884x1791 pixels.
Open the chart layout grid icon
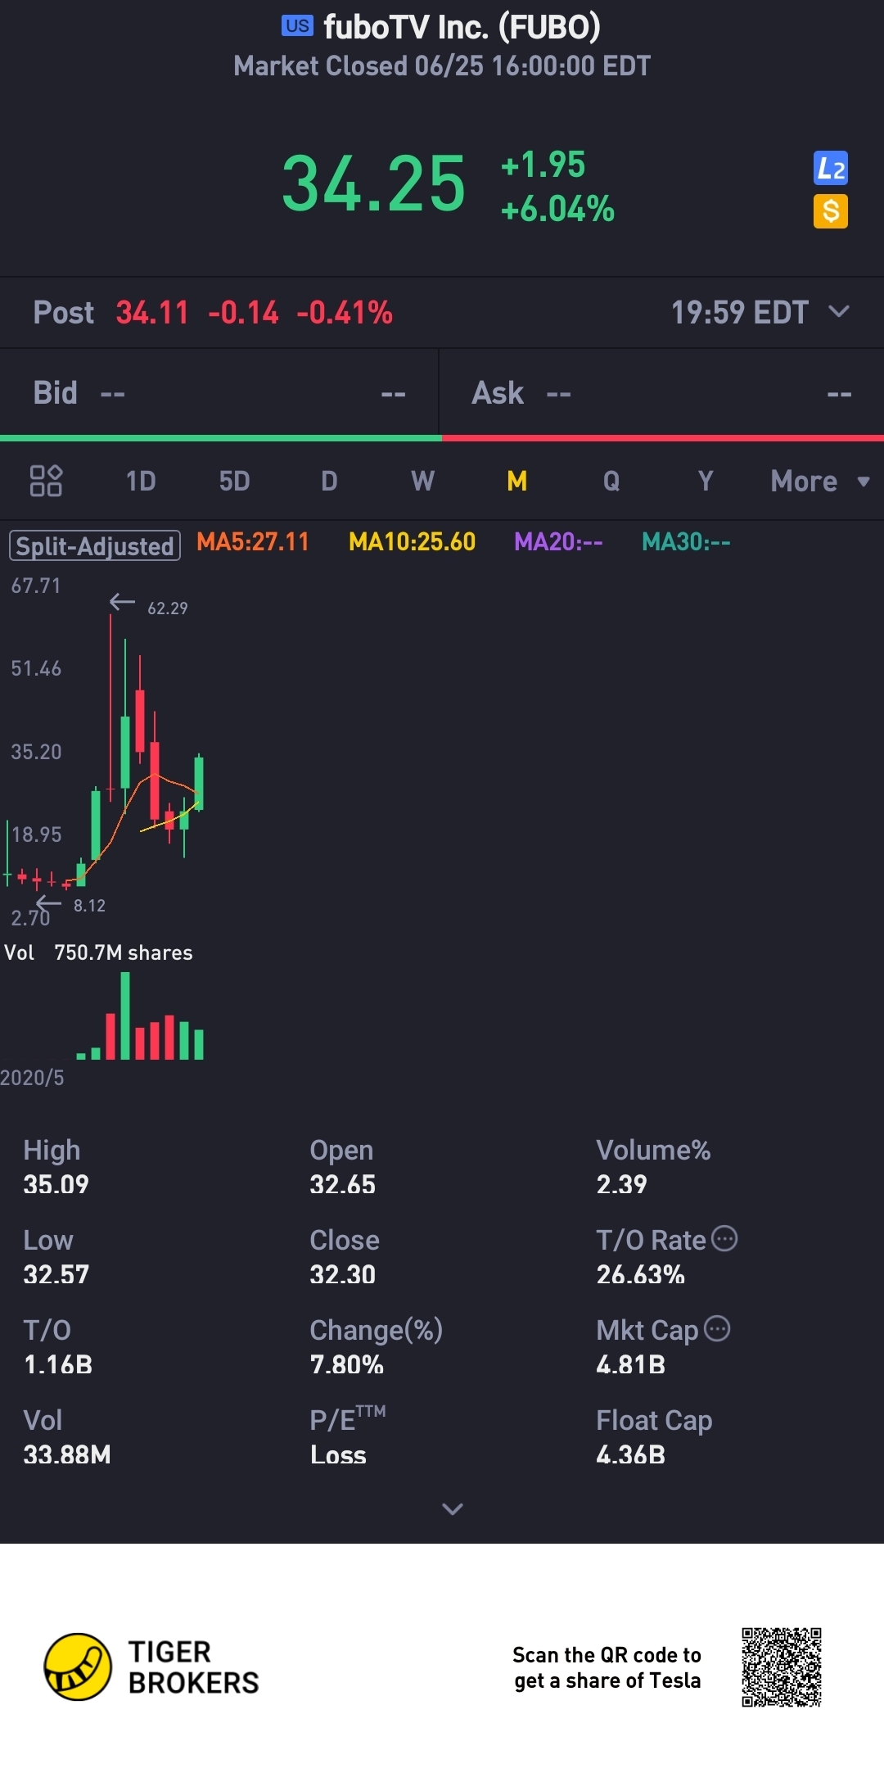point(46,481)
